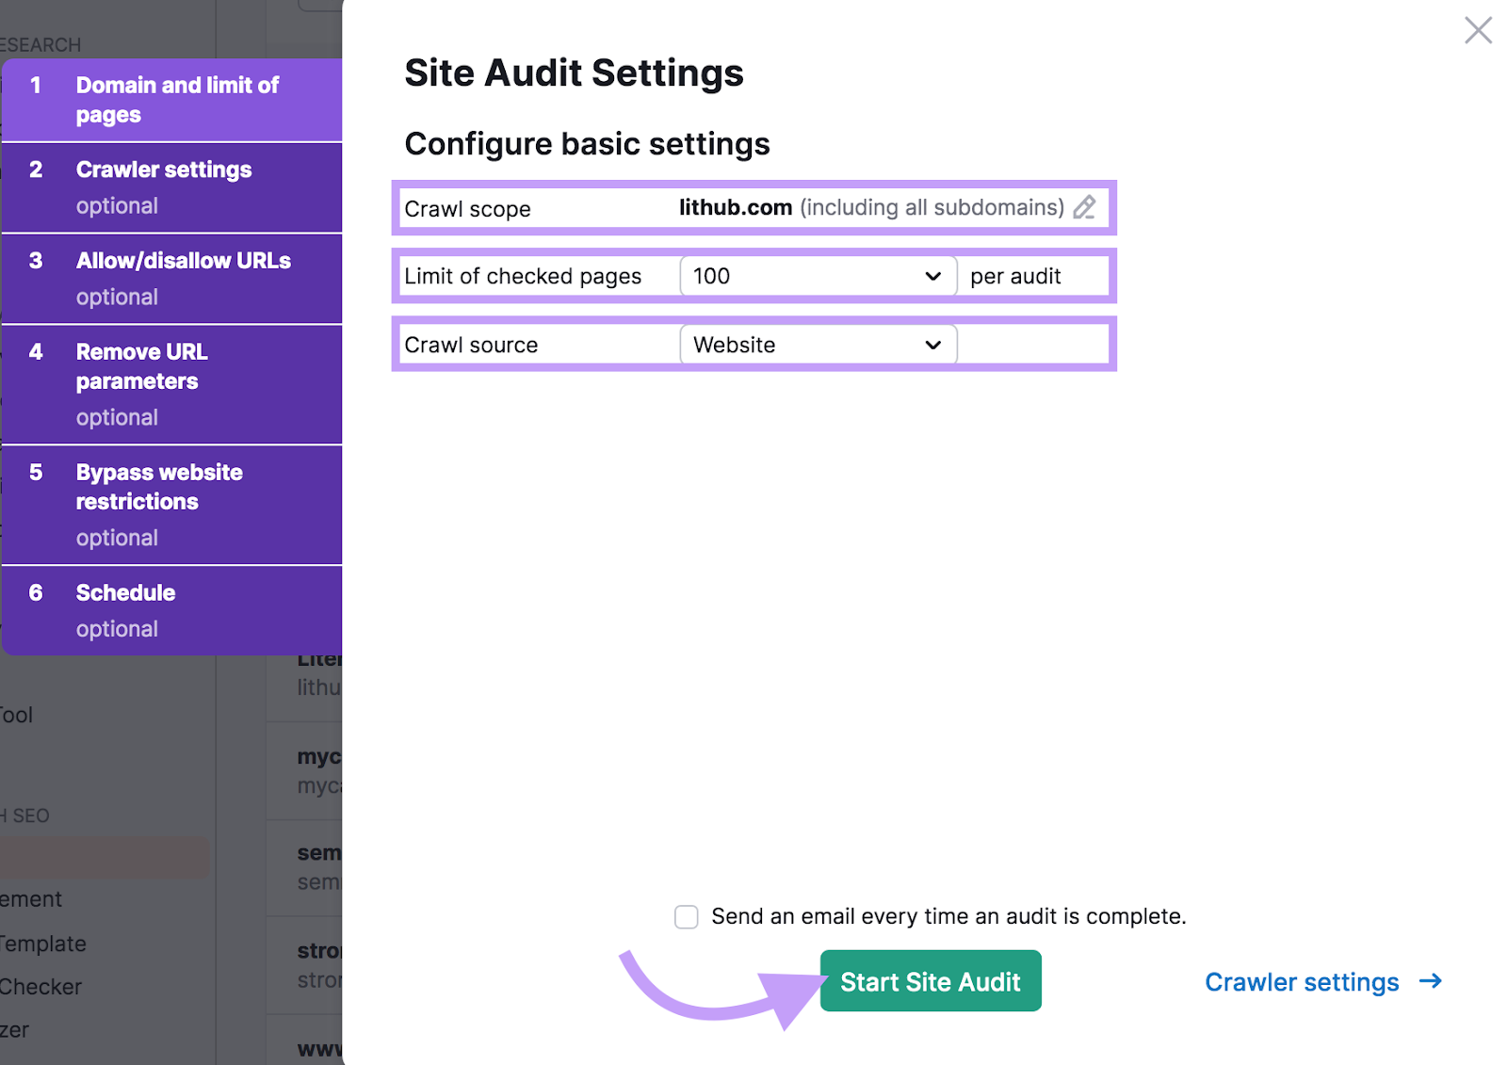Click the Crawler settings link at bottom
The width and height of the screenshot is (1507, 1065).
pos(1302,982)
